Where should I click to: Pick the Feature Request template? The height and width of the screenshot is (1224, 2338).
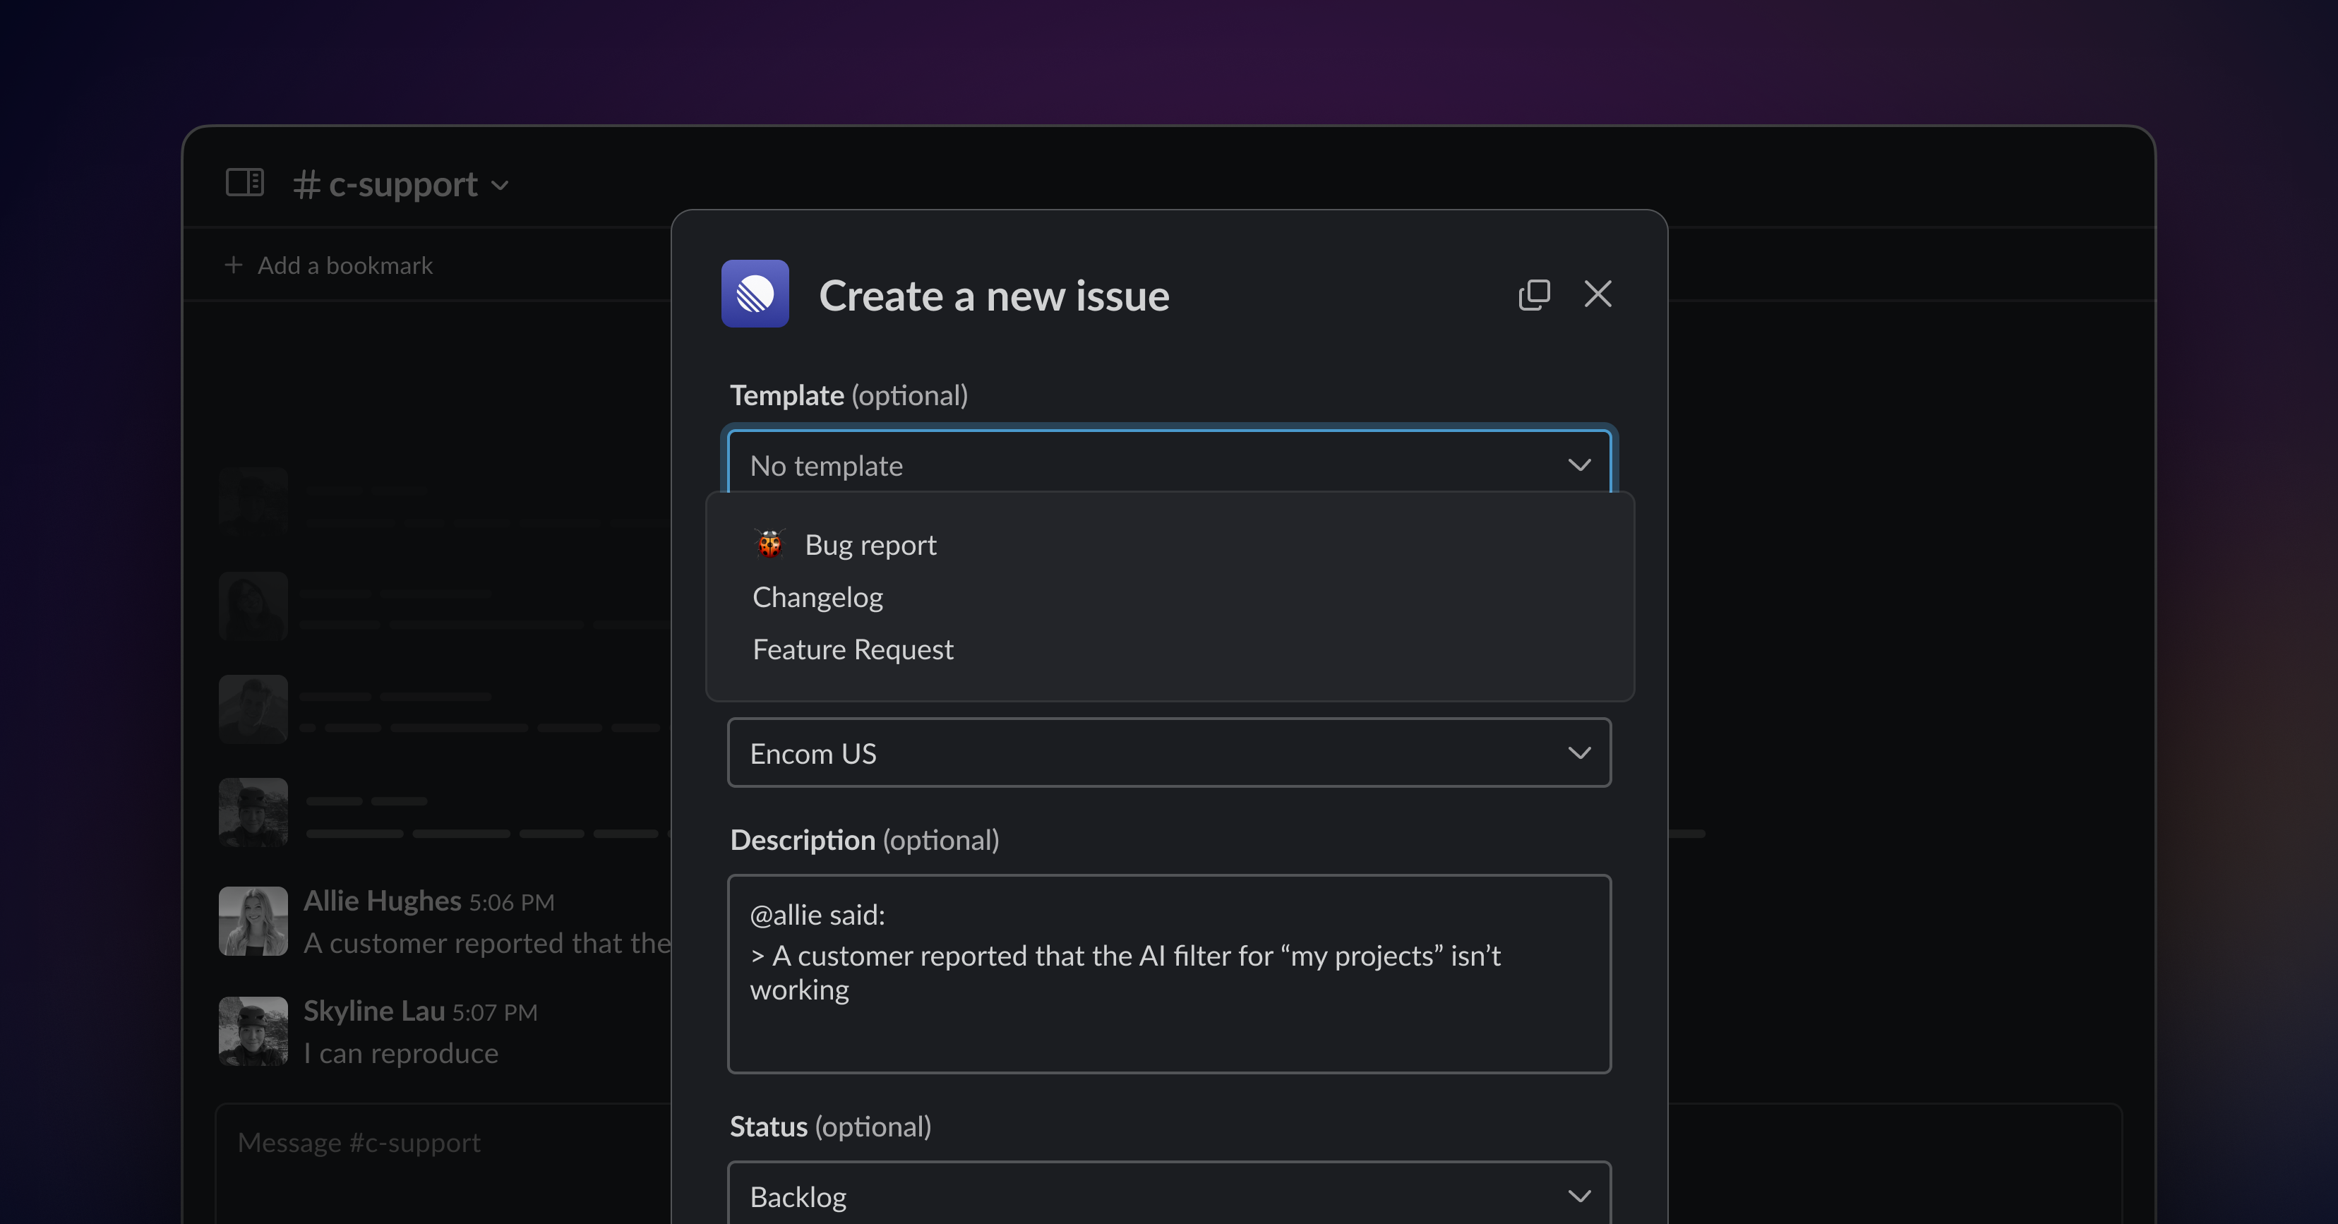click(x=852, y=649)
